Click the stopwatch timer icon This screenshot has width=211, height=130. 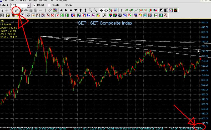pos(165,15)
